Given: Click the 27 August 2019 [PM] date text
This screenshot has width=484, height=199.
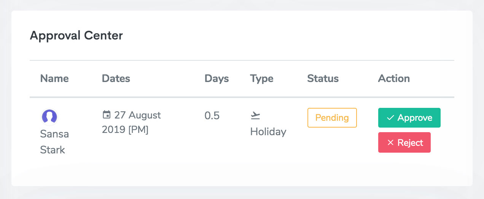Looking at the screenshot, I should (132, 122).
